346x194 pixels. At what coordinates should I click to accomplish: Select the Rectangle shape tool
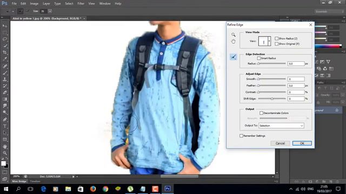click(x=5, y=140)
